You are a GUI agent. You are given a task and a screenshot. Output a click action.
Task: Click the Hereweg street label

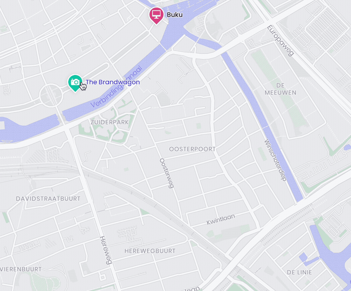pyautogui.click(x=106, y=250)
